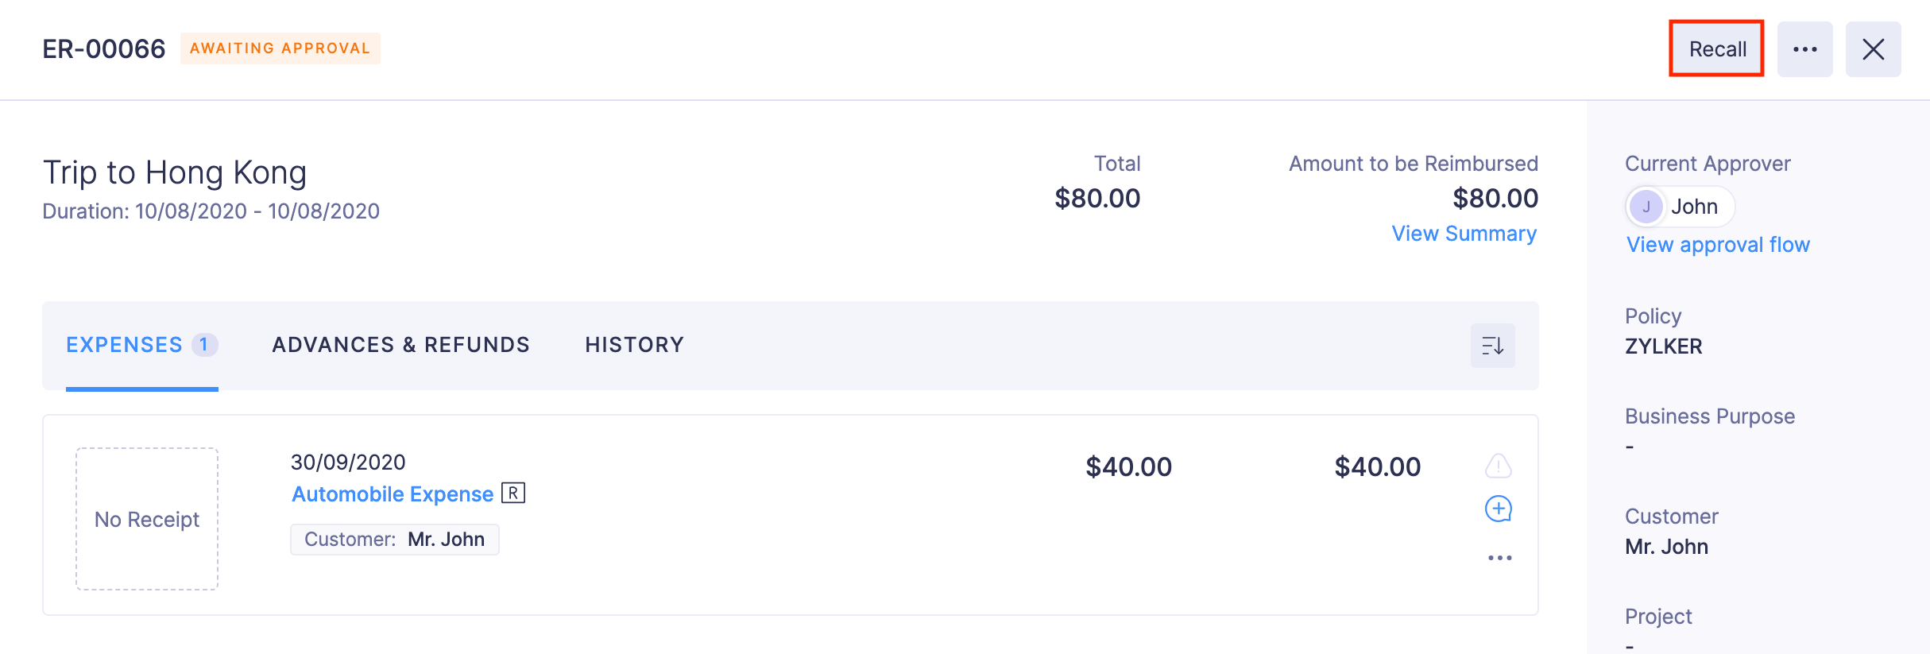1930x654 pixels.
Task: Click the Recall button
Action: [1716, 49]
